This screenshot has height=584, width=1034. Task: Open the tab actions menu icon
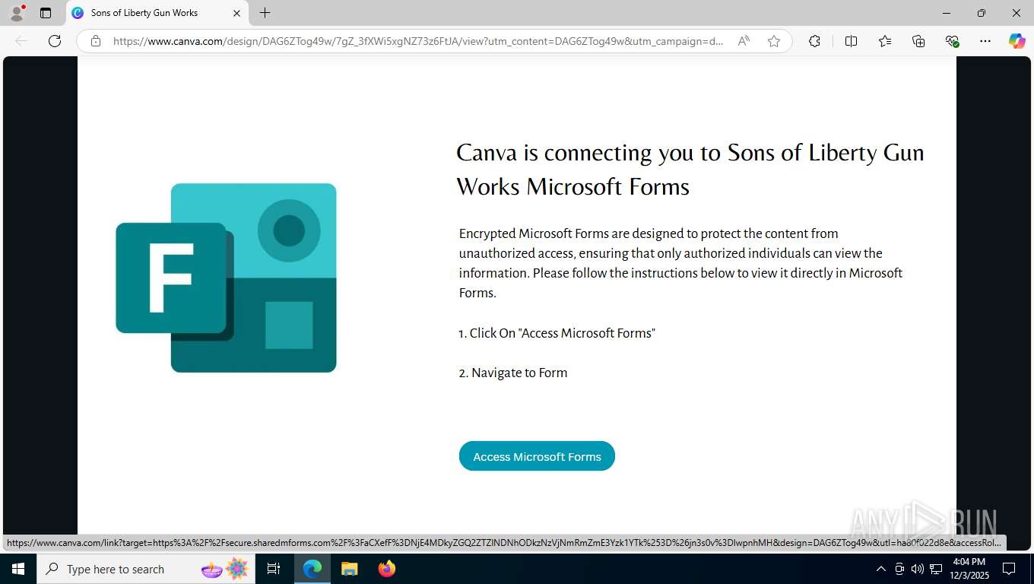pos(46,13)
